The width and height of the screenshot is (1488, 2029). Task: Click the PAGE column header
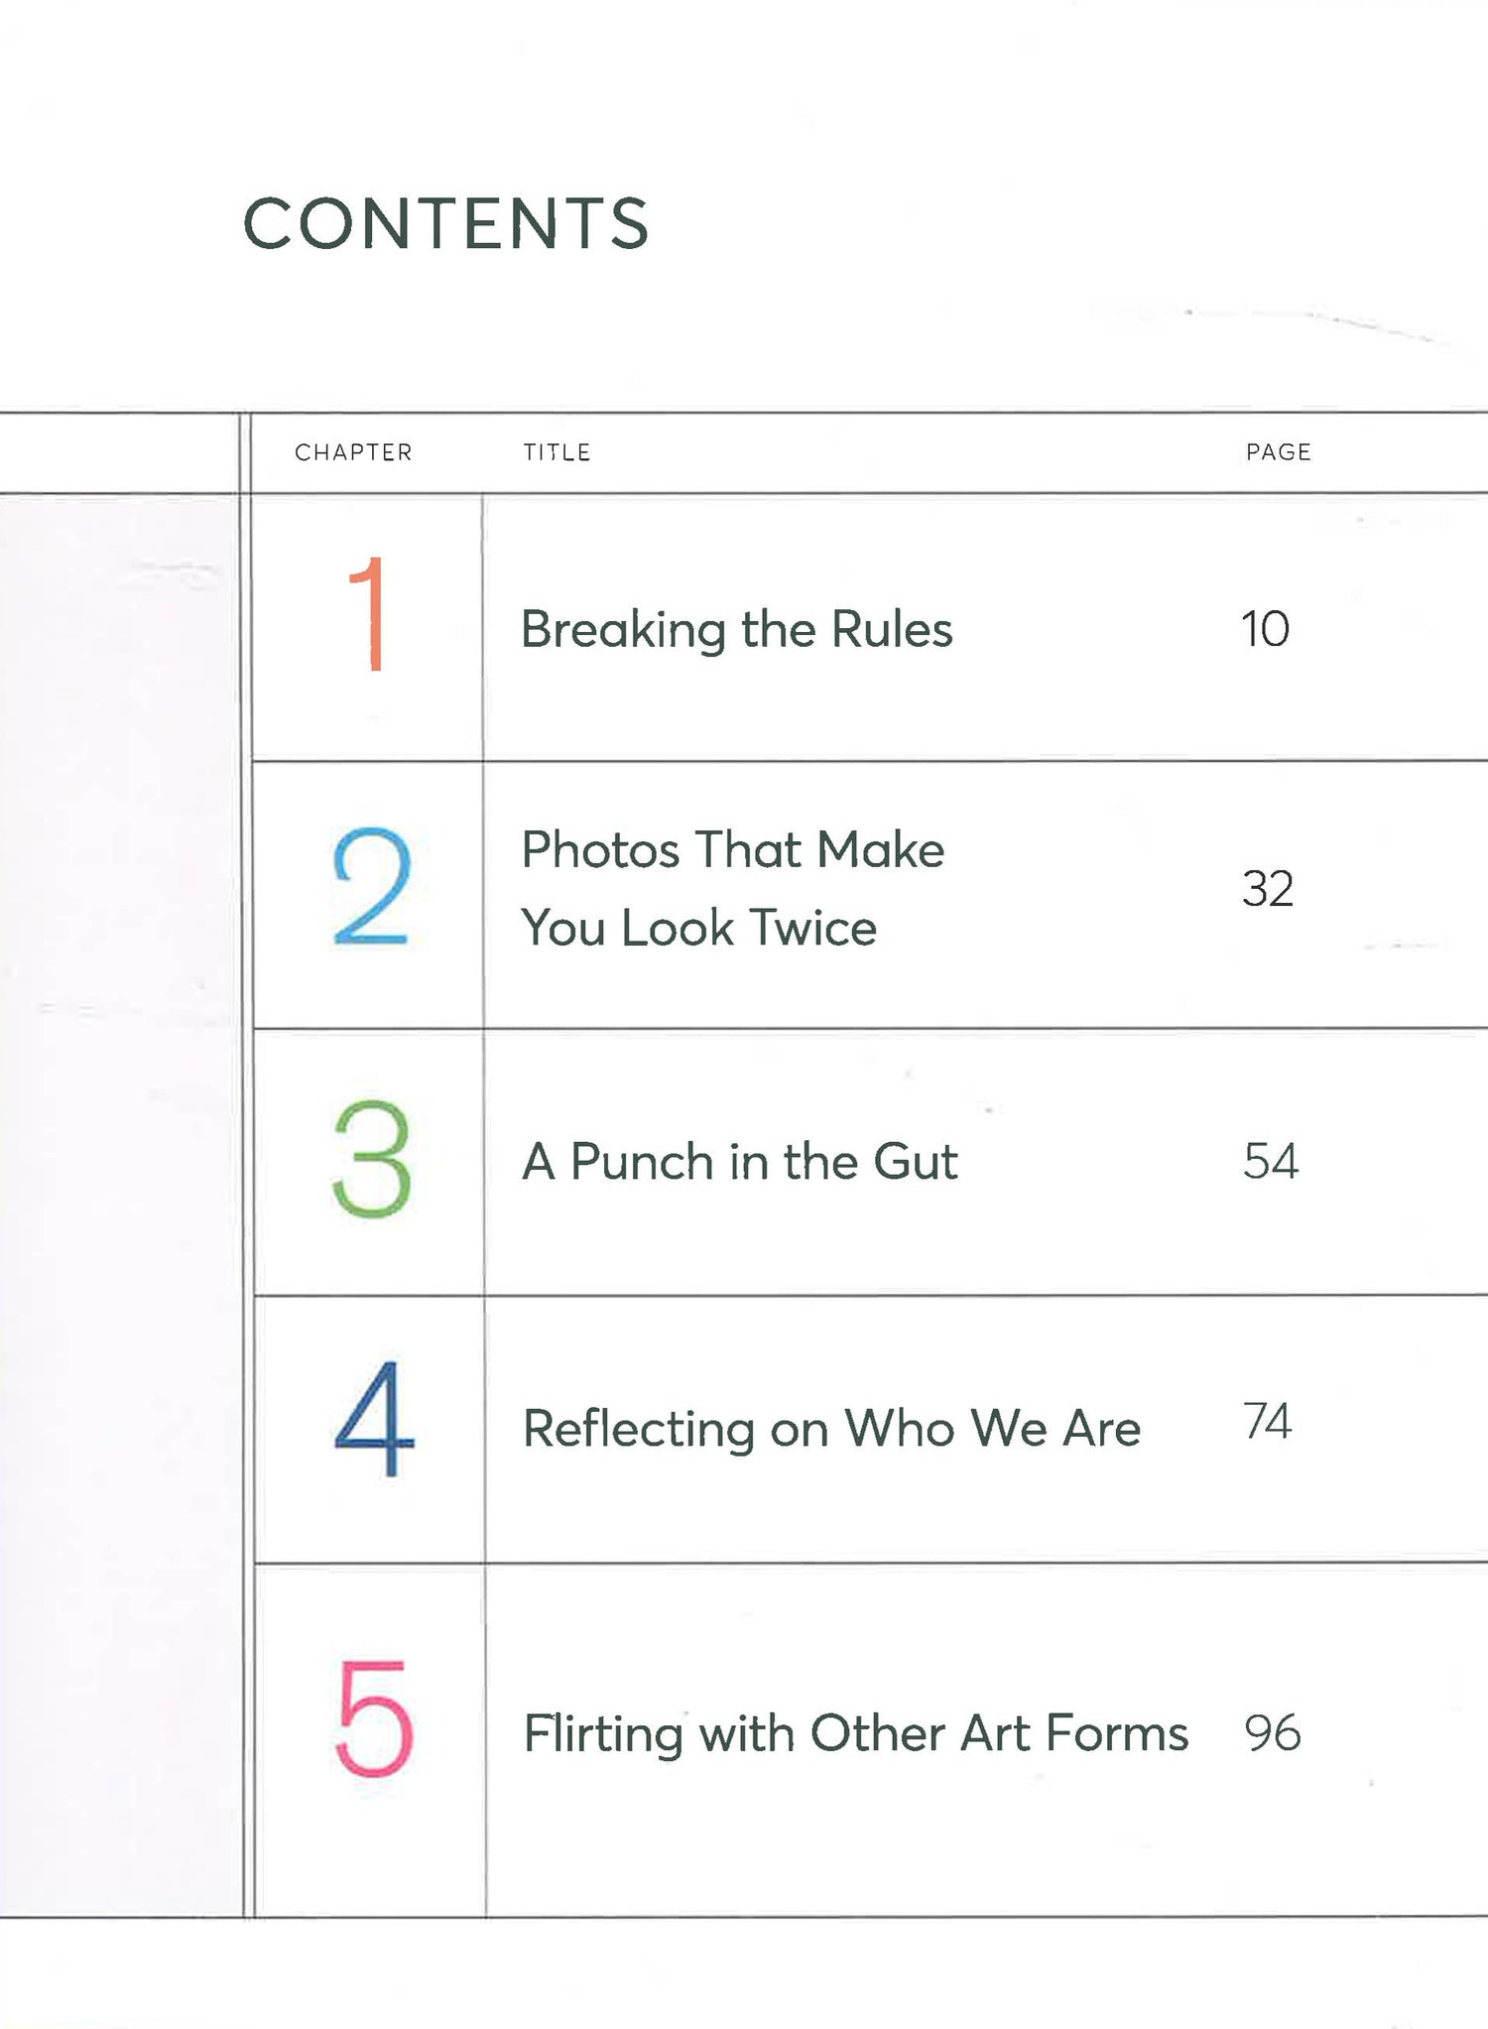coord(1278,452)
